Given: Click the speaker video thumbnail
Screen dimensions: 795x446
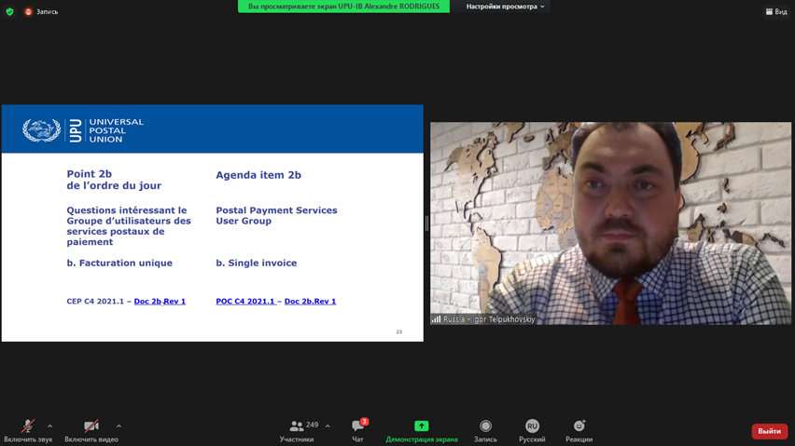Looking at the screenshot, I should [x=610, y=223].
